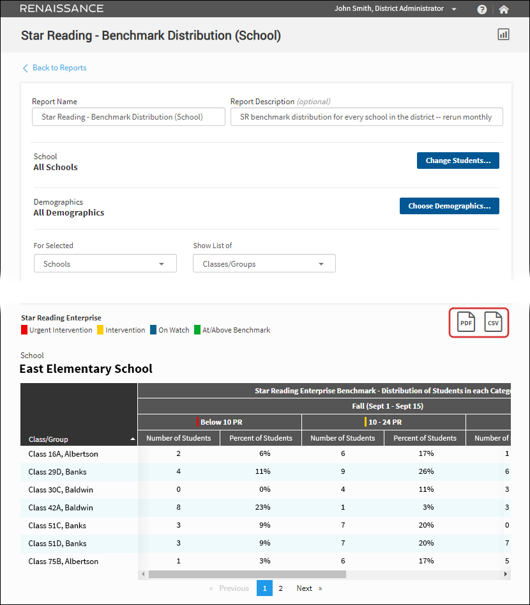Expand the For Selected Schools dropdown
The height and width of the screenshot is (605, 530).
pos(105,263)
